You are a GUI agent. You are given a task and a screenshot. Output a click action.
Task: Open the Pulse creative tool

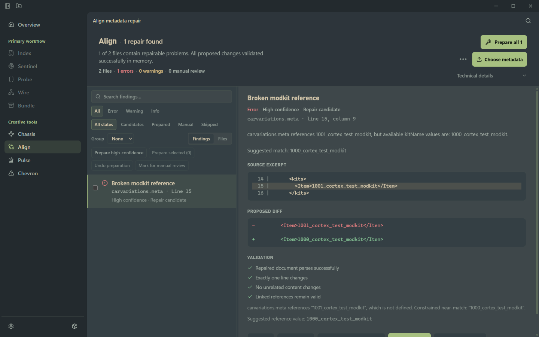(43, 160)
